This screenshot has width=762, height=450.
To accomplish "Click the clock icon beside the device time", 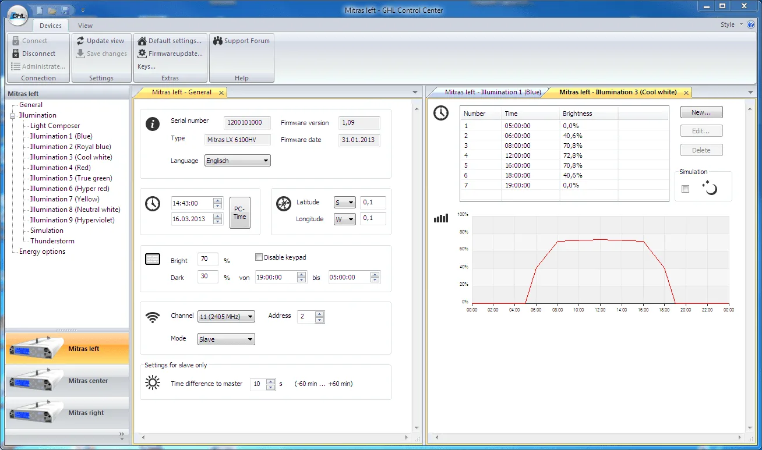I will (153, 203).
